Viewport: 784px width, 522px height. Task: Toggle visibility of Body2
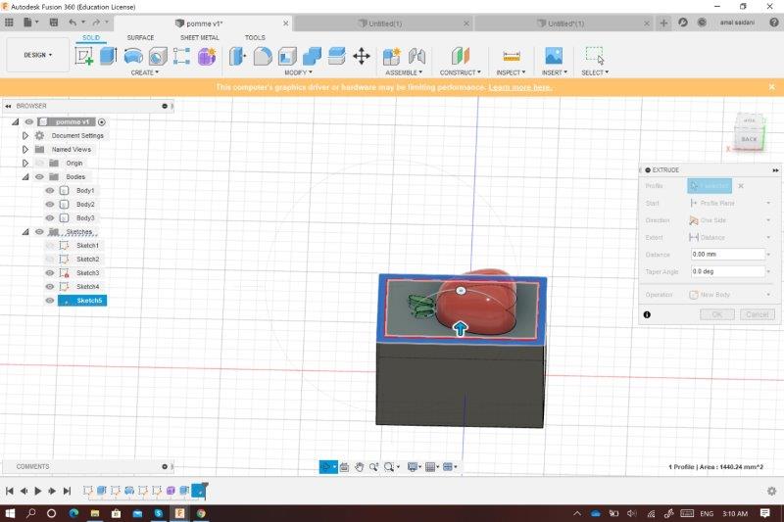(50, 205)
